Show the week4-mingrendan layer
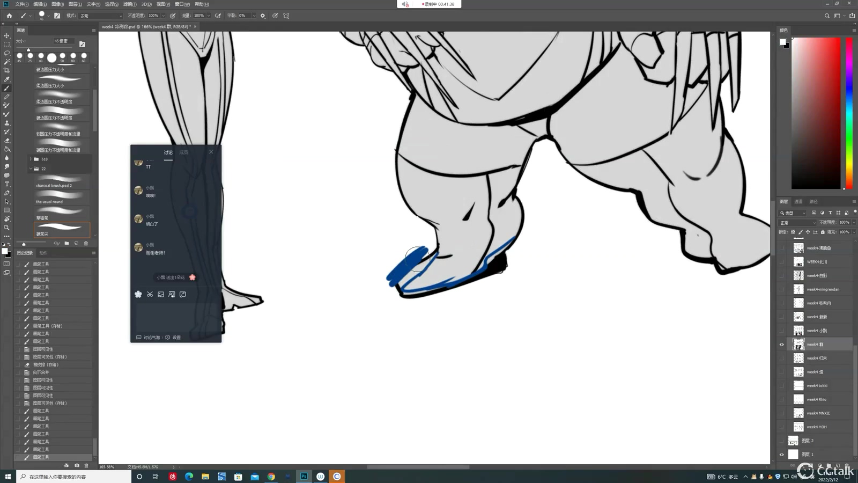The image size is (858, 483). (x=782, y=289)
